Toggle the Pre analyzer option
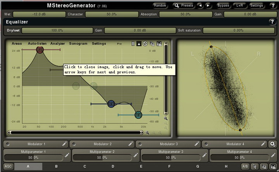Screen dimensions: 279x172 pyautogui.click(x=119, y=44)
